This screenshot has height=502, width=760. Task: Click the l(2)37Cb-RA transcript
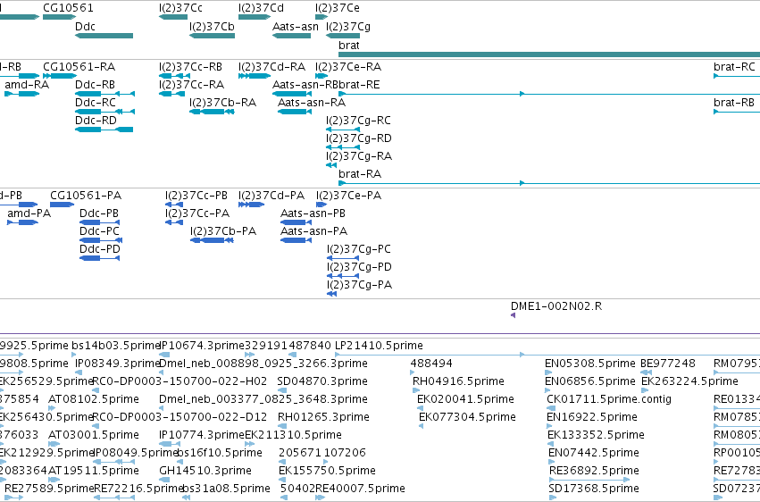point(212,112)
